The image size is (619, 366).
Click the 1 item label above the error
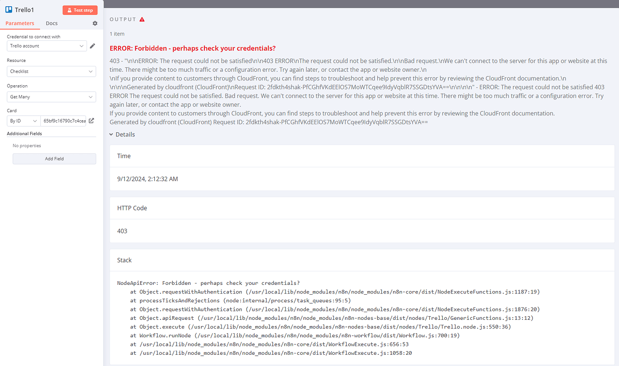point(117,34)
